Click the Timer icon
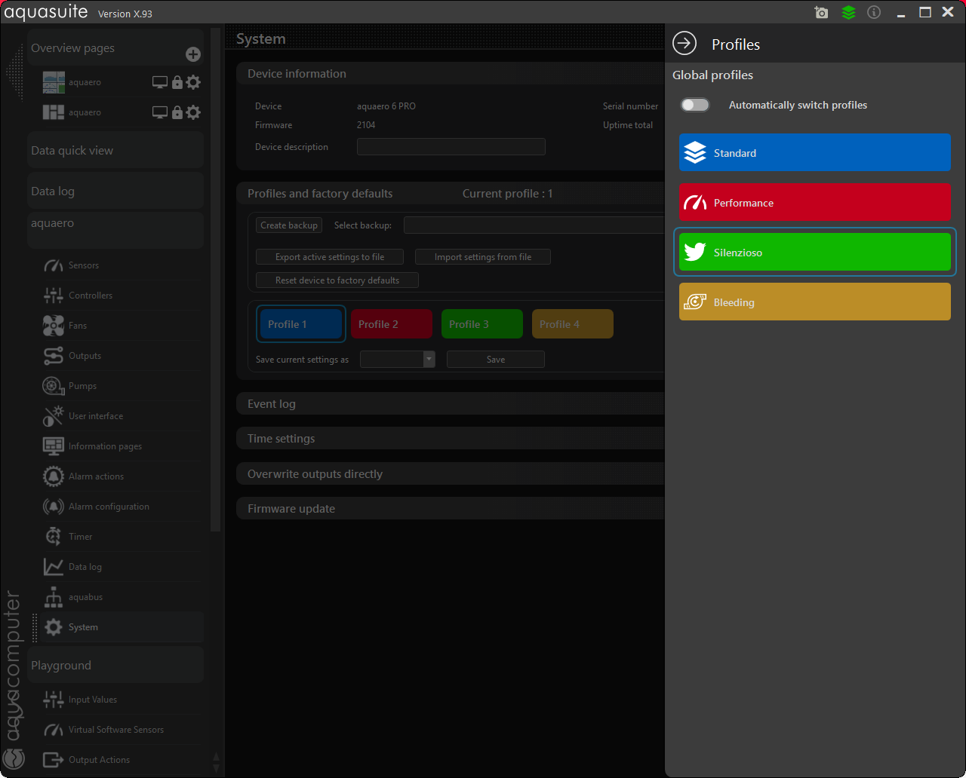The height and width of the screenshot is (778, 966). coord(54,537)
